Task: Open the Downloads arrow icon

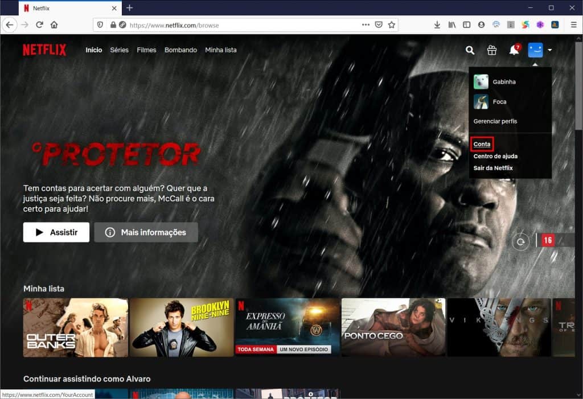Action: (437, 25)
